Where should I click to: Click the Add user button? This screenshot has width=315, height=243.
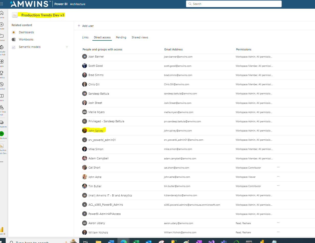pos(86,26)
